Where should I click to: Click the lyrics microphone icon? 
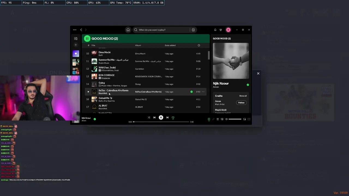(213, 119)
